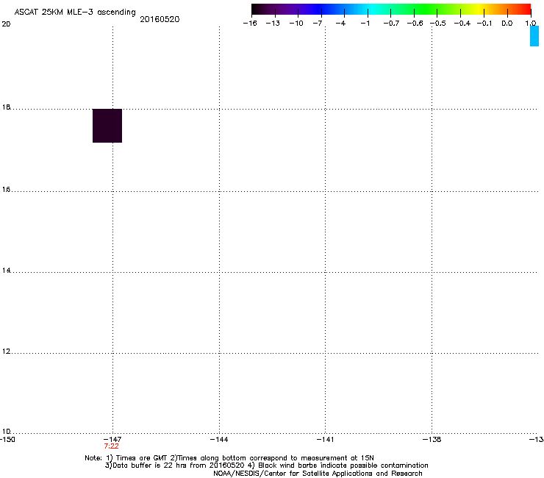Click the latitude 10 axis label
The image size is (544, 478).
click(x=6, y=432)
